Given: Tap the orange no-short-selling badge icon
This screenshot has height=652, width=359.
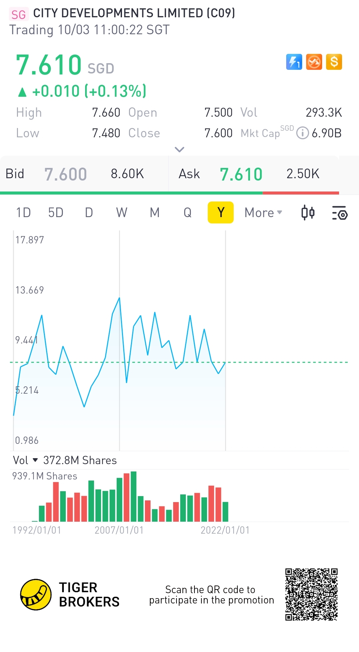Looking at the screenshot, I should [x=314, y=62].
